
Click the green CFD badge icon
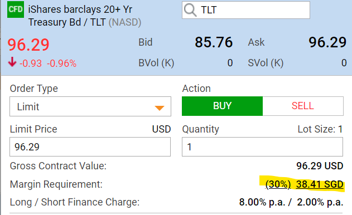click(x=16, y=9)
